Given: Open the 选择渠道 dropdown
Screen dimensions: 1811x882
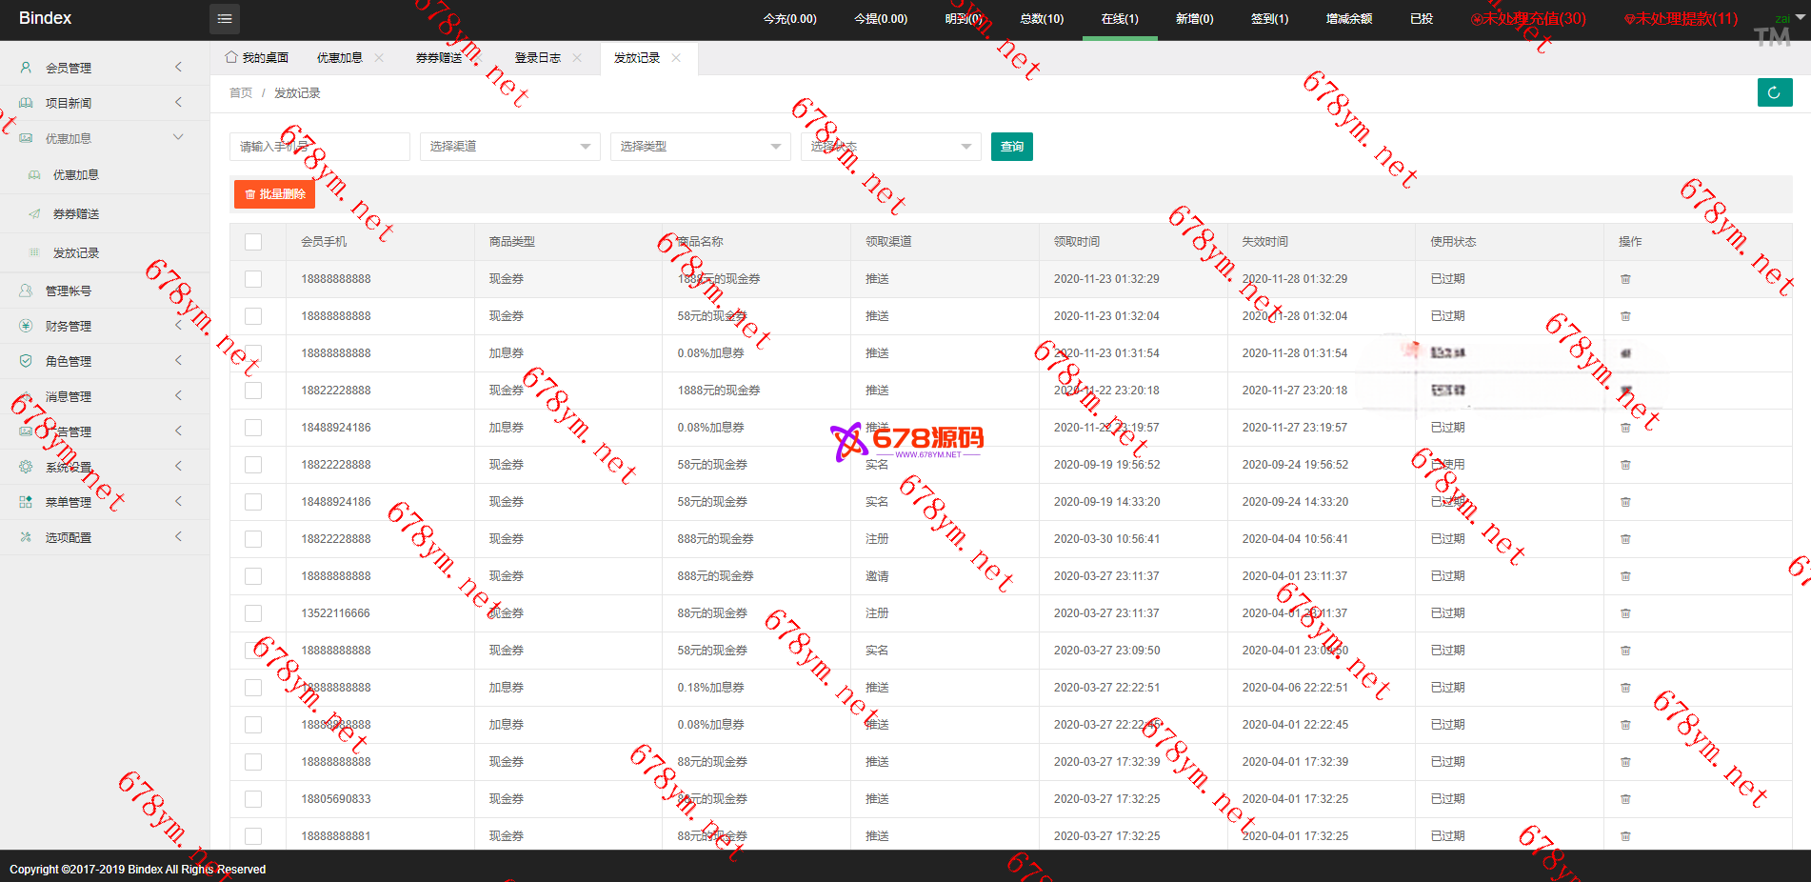Looking at the screenshot, I should tap(509, 147).
